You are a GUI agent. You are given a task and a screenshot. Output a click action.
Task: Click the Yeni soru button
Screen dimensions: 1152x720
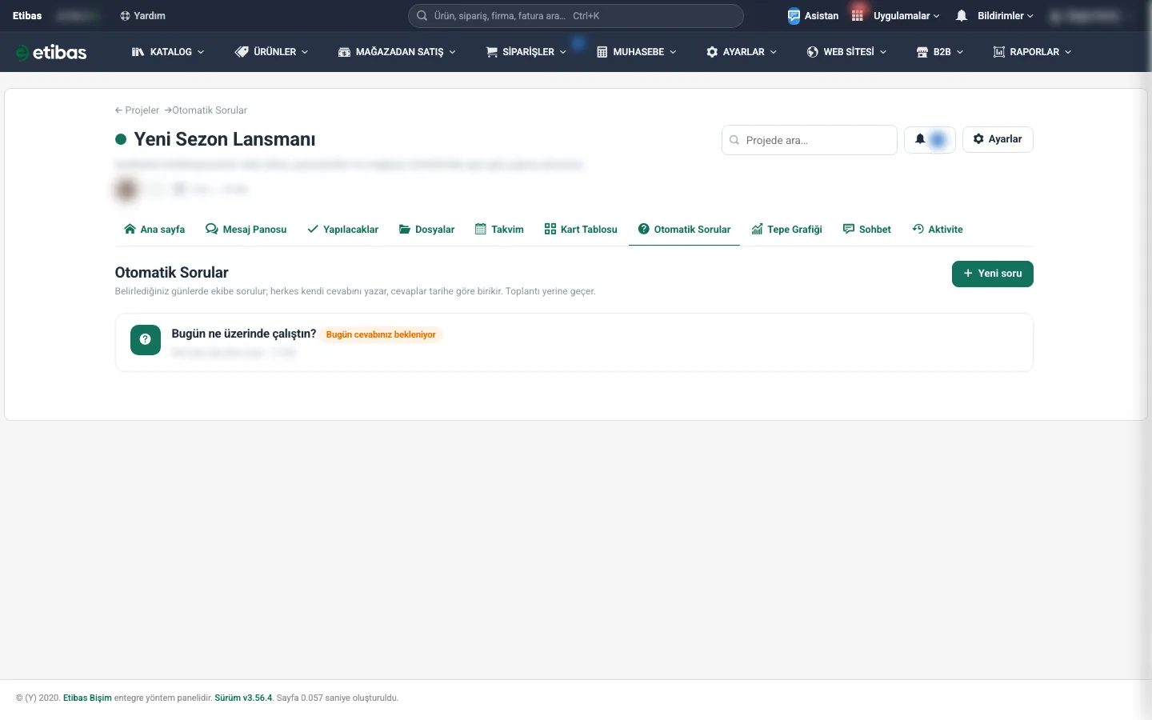pyautogui.click(x=992, y=274)
